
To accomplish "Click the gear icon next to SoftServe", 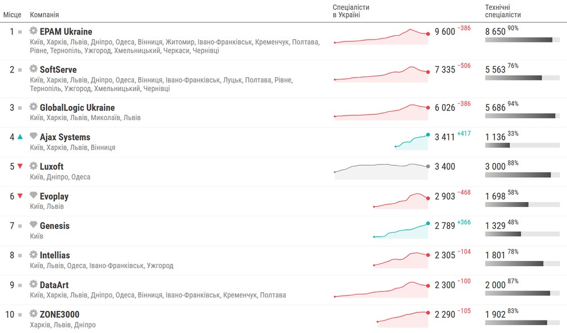I will tap(33, 69).
